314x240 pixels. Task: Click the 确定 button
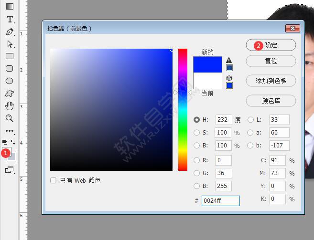click(x=271, y=45)
